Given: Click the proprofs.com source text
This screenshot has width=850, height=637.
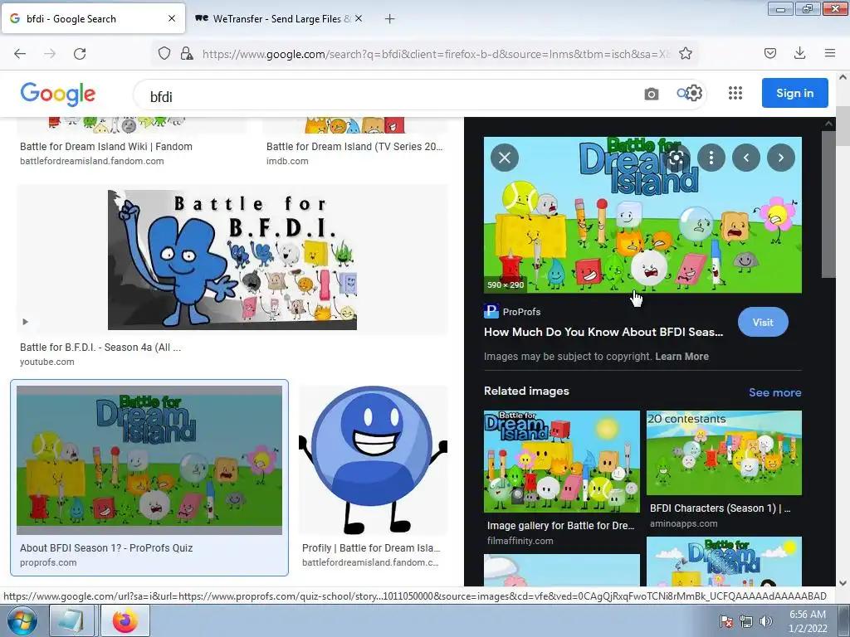Looking at the screenshot, I should point(48,563).
